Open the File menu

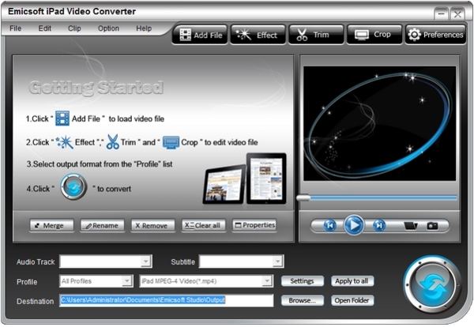pyautogui.click(x=16, y=28)
